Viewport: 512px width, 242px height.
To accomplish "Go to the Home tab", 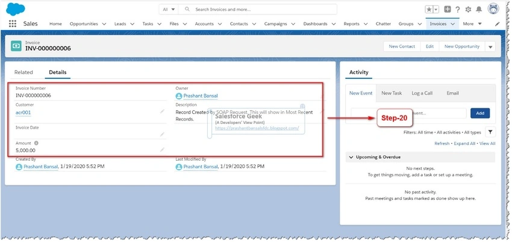I will 55,24.
